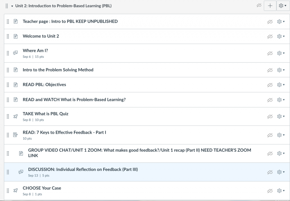Open READ: 7 Keys to Effective Feedback - Part I
Screen dimensions: 290x201
click(64, 132)
